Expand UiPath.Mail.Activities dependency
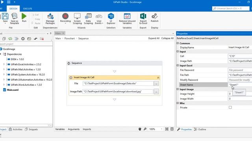 [4, 69]
